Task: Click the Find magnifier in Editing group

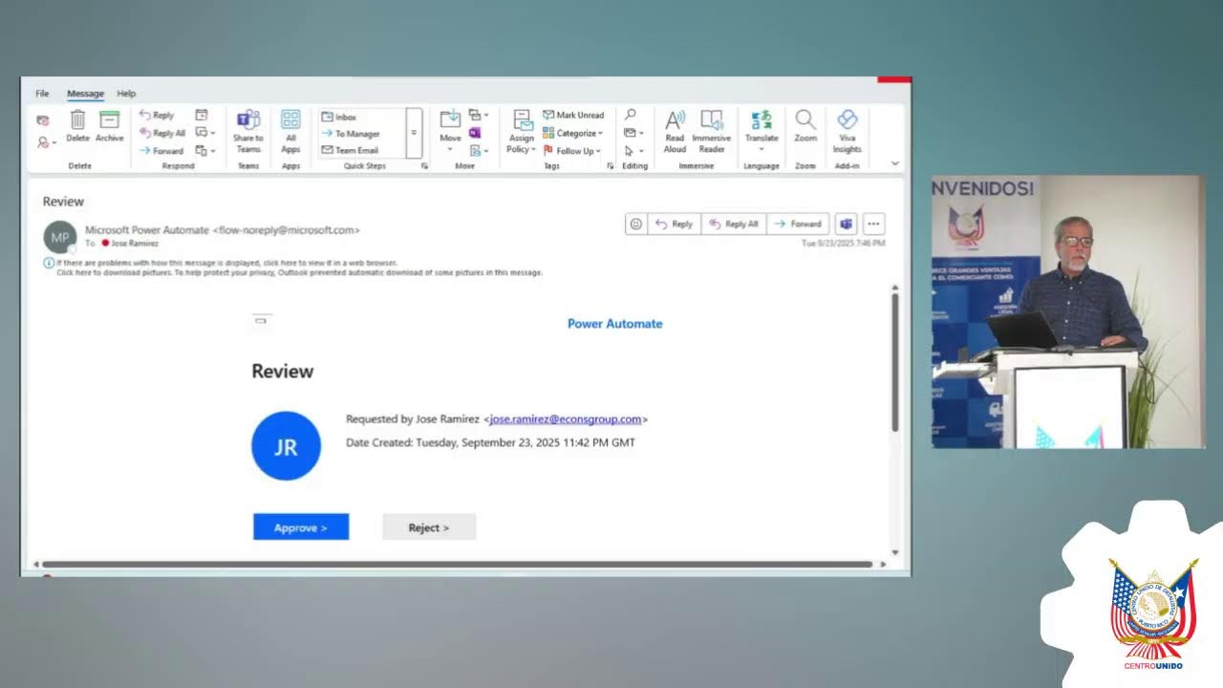Action: tap(630, 115)
